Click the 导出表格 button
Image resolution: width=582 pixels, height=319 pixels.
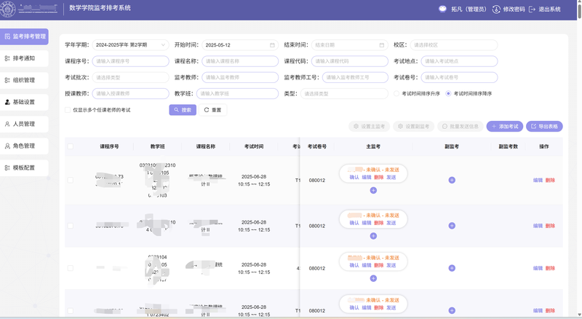pyautogui.click(x=544, y=127)
